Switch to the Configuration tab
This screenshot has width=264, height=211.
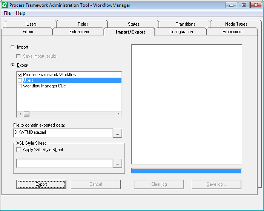[181, 32]
